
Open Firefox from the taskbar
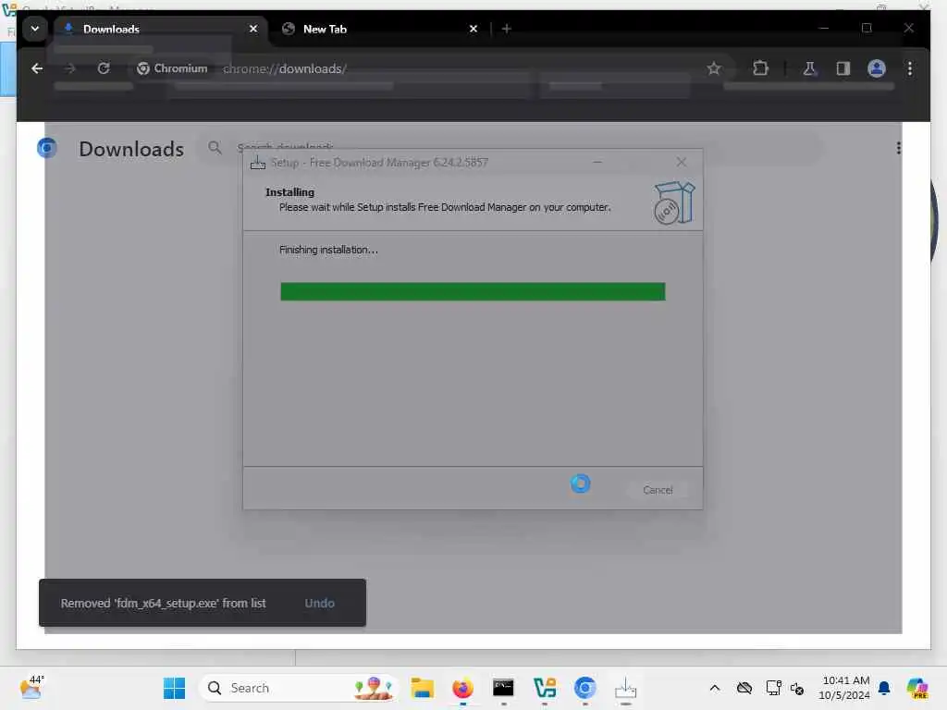point(462,688)
